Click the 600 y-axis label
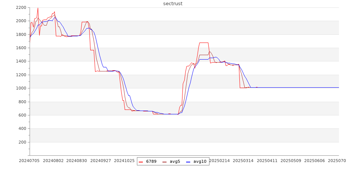Viewport: 346px width, 185px height. pos(22,115)
